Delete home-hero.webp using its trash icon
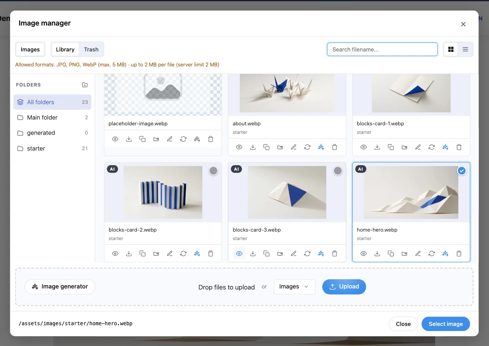This screenshot has height=346, width=489. pos(459,253)
